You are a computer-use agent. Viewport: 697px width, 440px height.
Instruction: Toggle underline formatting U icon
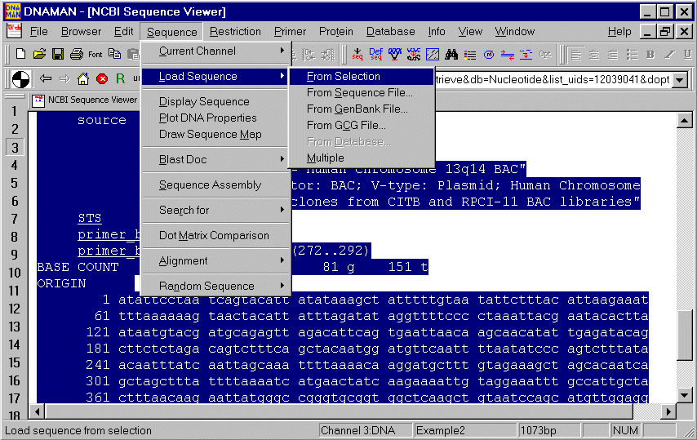coord(688,54)
